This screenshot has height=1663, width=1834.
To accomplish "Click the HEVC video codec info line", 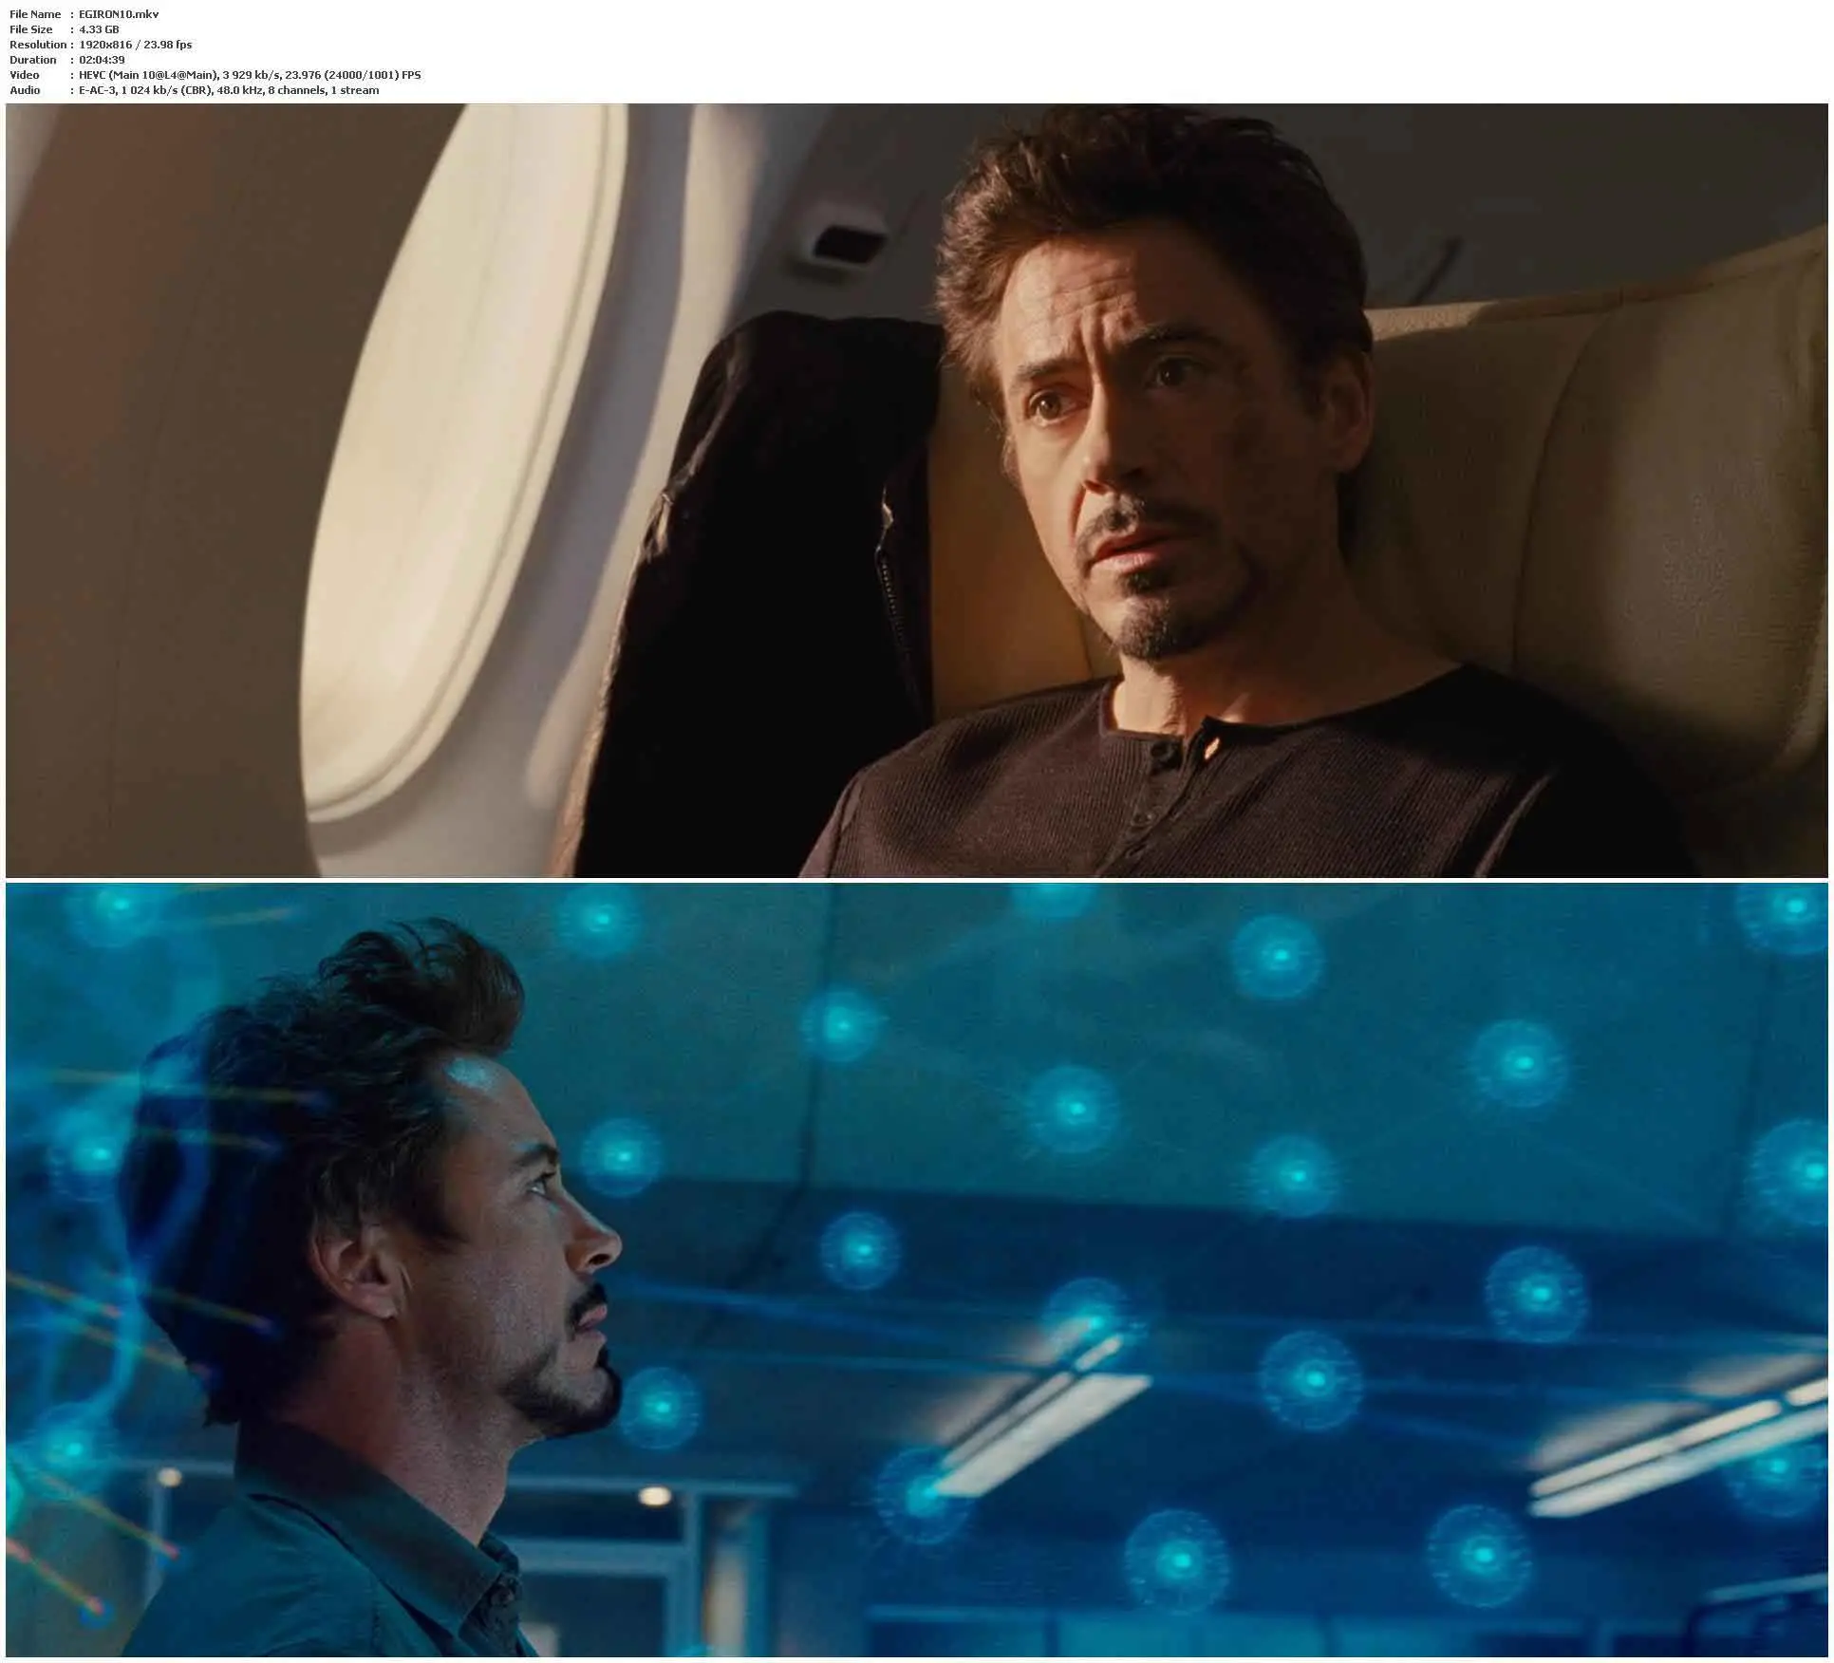I will (x=250, y=75).
